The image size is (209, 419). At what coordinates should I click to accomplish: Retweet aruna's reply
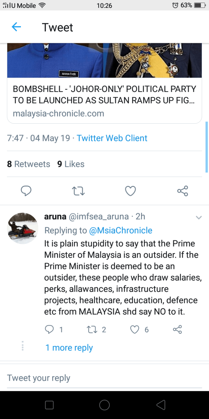coord(92,329)
